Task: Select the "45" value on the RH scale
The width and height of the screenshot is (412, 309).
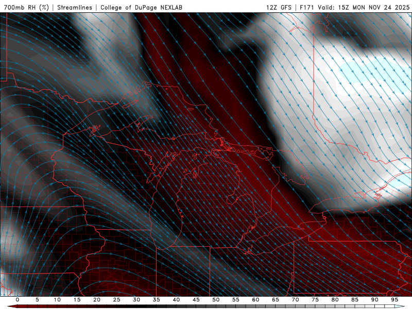Action: [x=196, y=300]
